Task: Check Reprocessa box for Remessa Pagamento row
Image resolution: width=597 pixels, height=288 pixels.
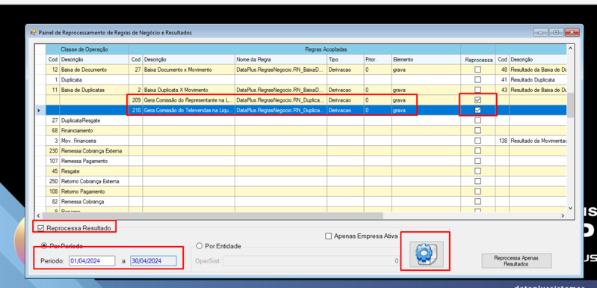Action: [x=478, y=161]
